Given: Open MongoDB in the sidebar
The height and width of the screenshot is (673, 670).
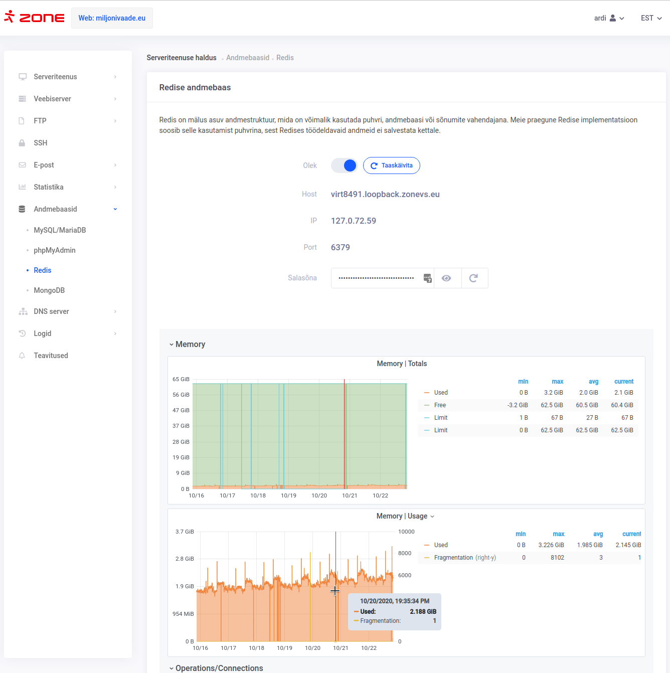Looking at the screenshot, I should point(49,290).
